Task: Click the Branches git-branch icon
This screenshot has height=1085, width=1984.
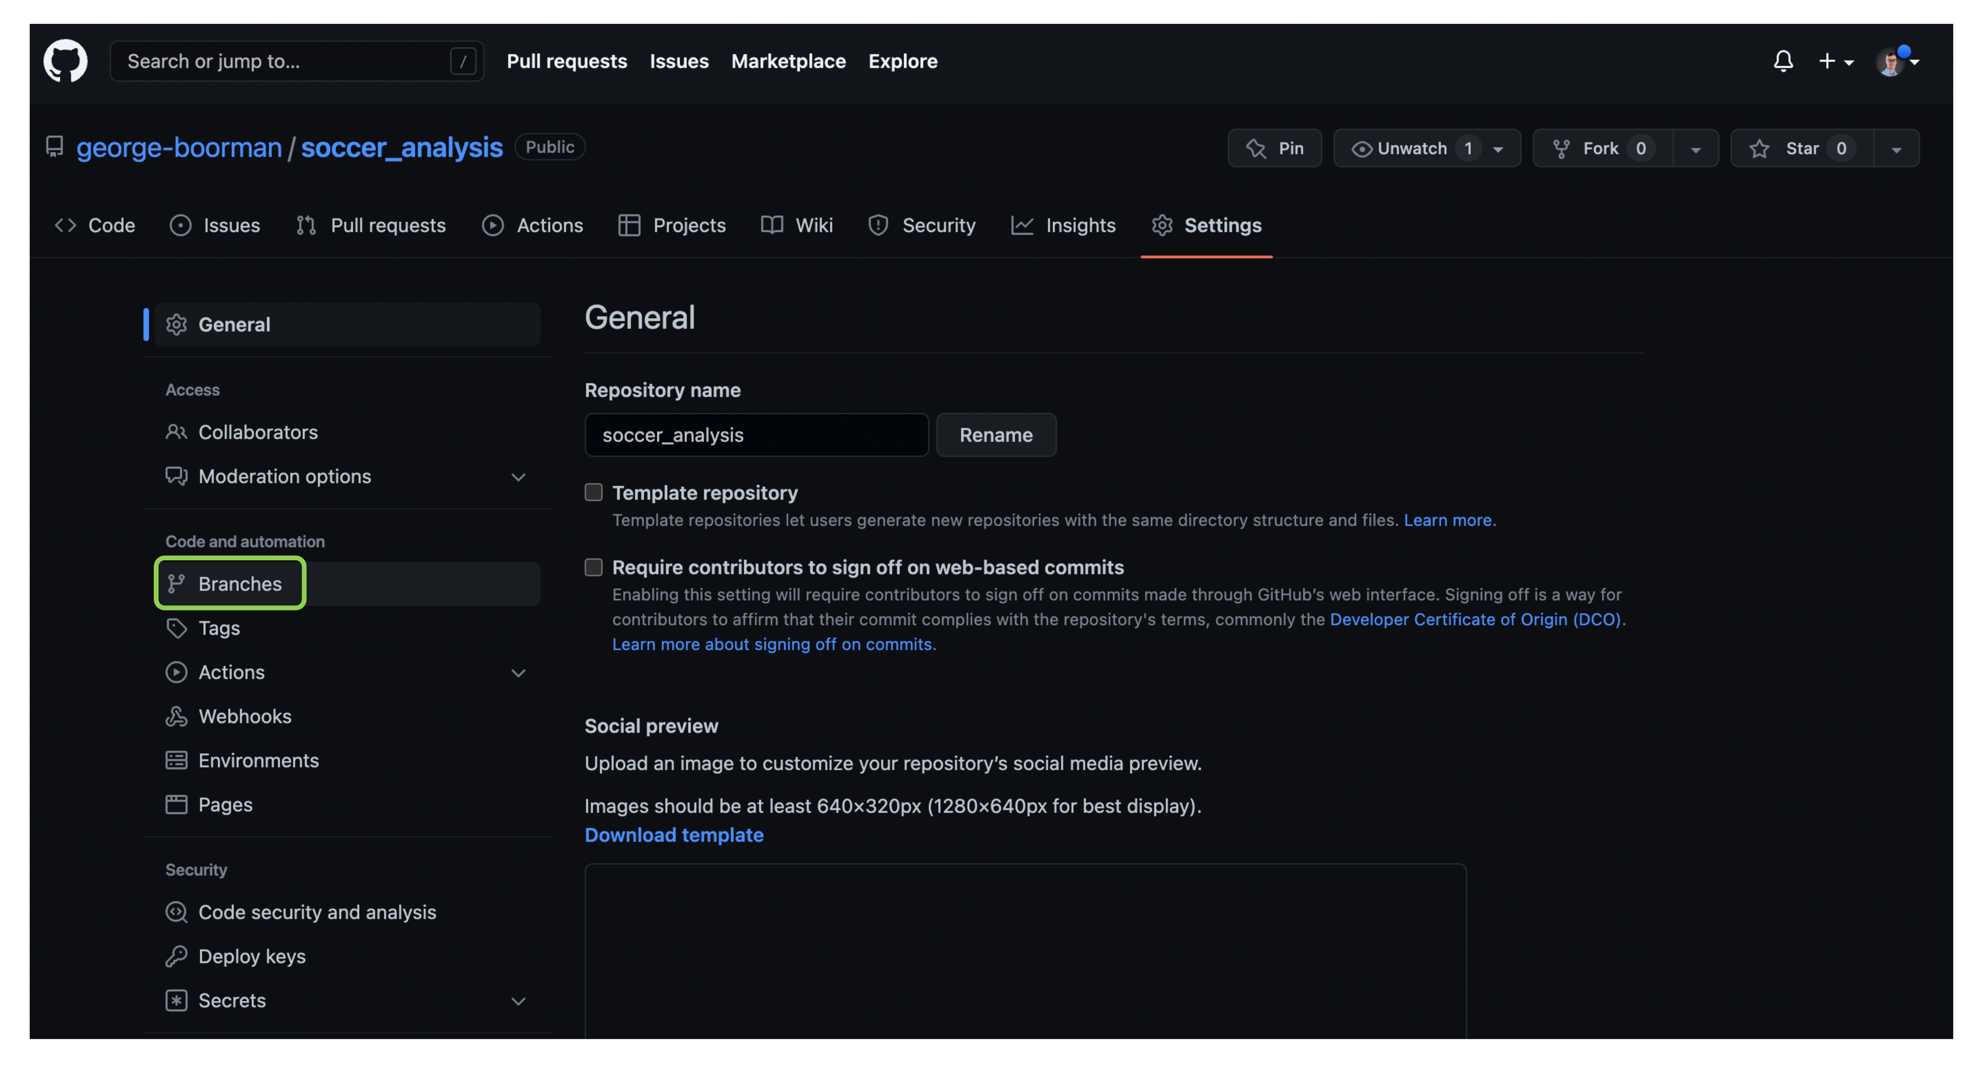Action: click(x=176, y=584)
